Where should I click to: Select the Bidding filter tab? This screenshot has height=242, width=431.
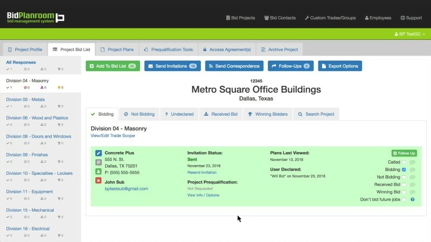click(x=102, y=114)
